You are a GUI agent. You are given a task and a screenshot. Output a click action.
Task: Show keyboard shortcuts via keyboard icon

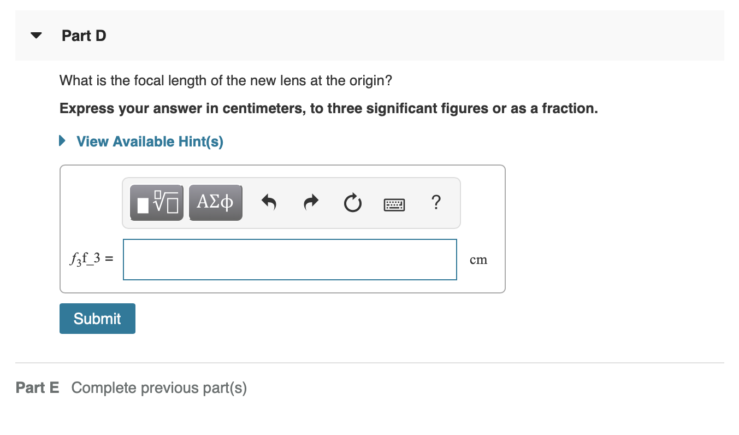tap(394, 204)
